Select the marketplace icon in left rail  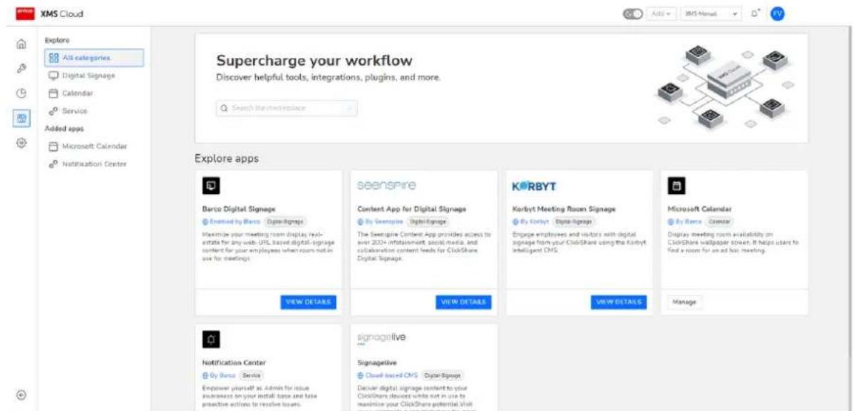[22, 117]
